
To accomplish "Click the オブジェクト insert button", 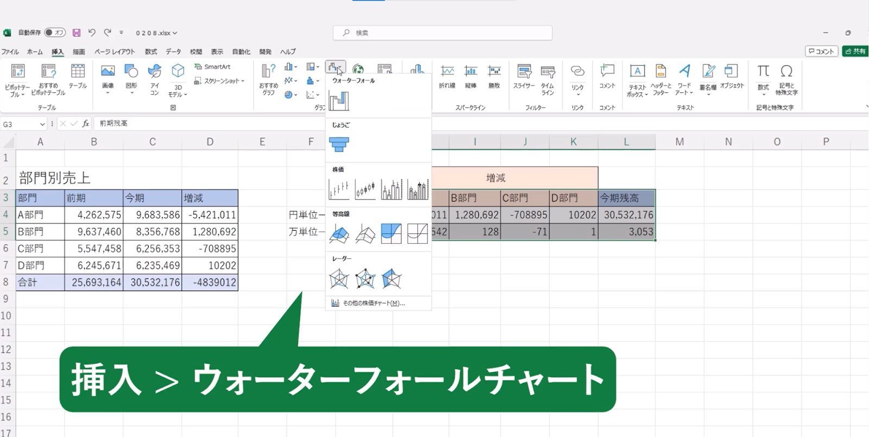I will pos(732,77).
